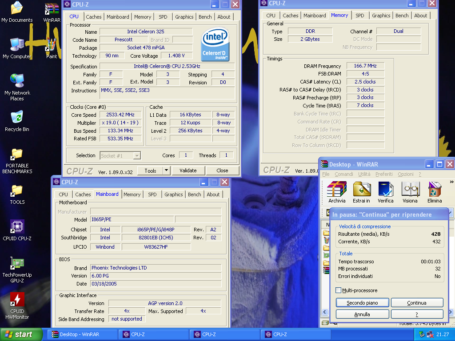Open Bench tab in CPU-Z CPU window
Image resolution: width=455 pixels, height=341 pixels.
tap(205, 17)
